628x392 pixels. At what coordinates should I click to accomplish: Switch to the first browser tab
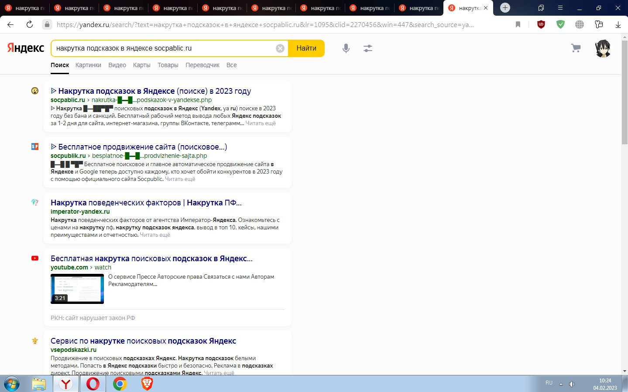tap(25, 8)
